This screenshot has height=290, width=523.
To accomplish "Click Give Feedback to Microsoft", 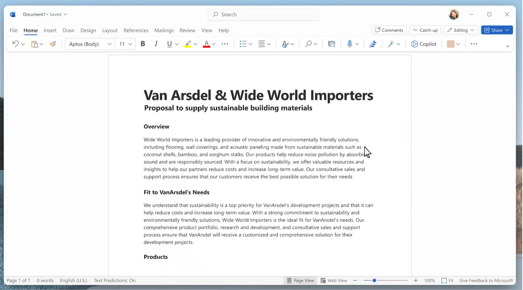I will (486, 281).
